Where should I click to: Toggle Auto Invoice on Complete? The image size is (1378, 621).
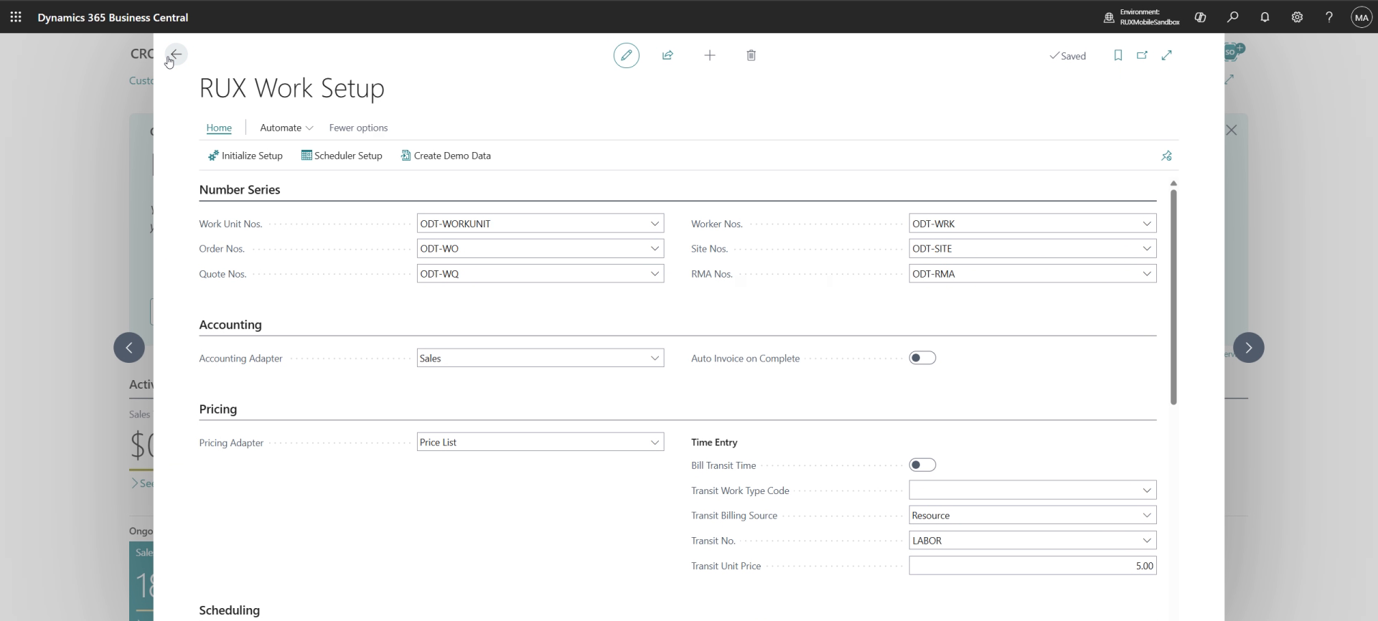pos(922,358)
